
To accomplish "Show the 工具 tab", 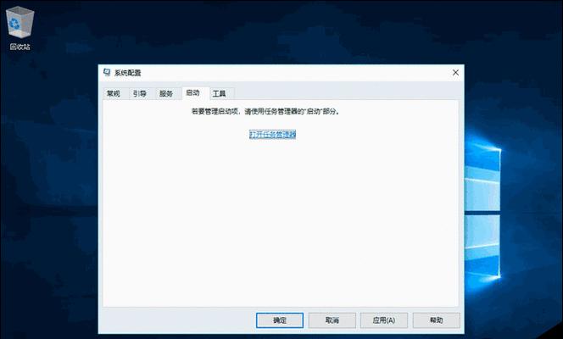I will pos(220,93).
